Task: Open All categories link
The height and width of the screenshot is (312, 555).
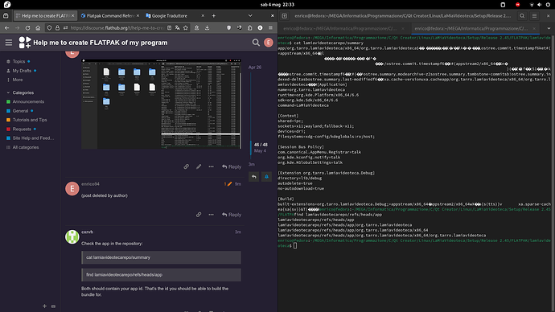Action: point(26,147)
